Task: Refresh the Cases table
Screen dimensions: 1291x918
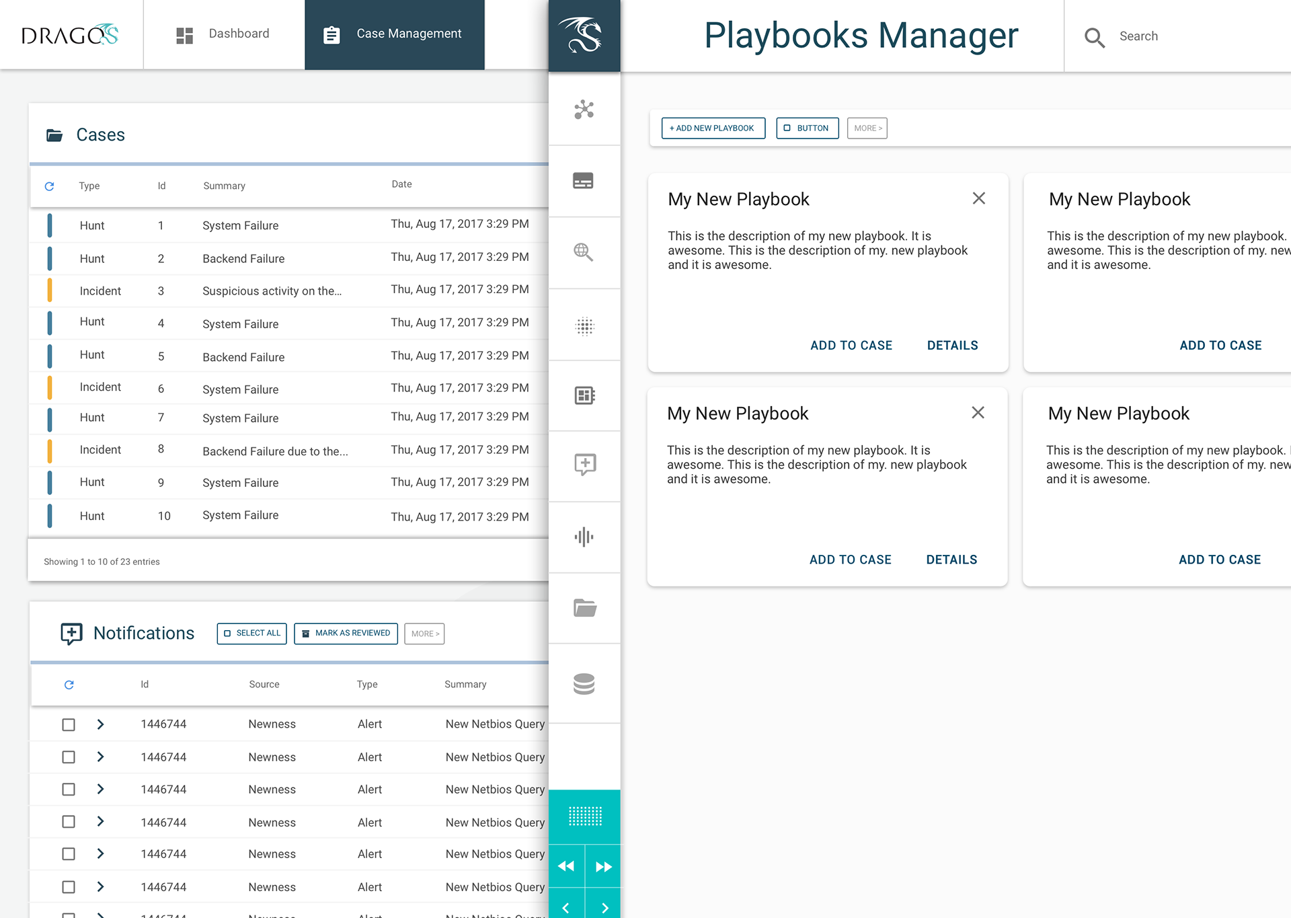Action: pyautogui.click(x=49, y=186)
